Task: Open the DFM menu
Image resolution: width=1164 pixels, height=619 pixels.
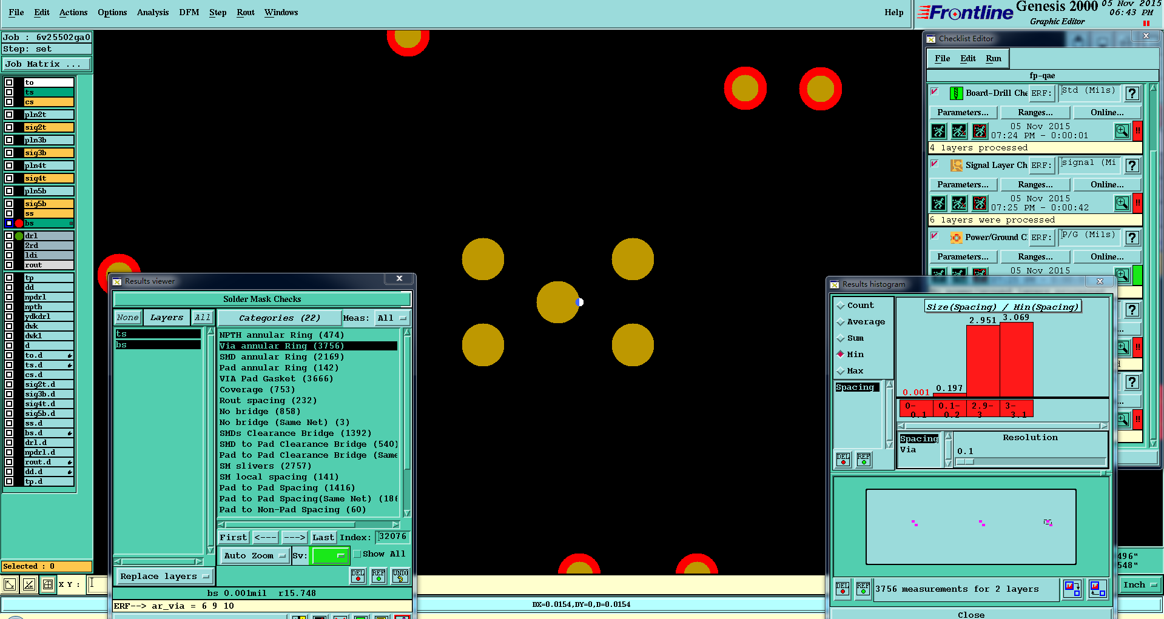Action: point(189,12)
